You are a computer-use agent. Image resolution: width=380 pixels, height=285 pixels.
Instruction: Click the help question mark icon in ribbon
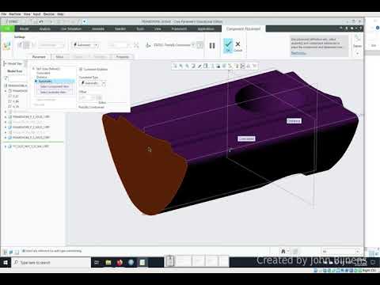(361, 28)
